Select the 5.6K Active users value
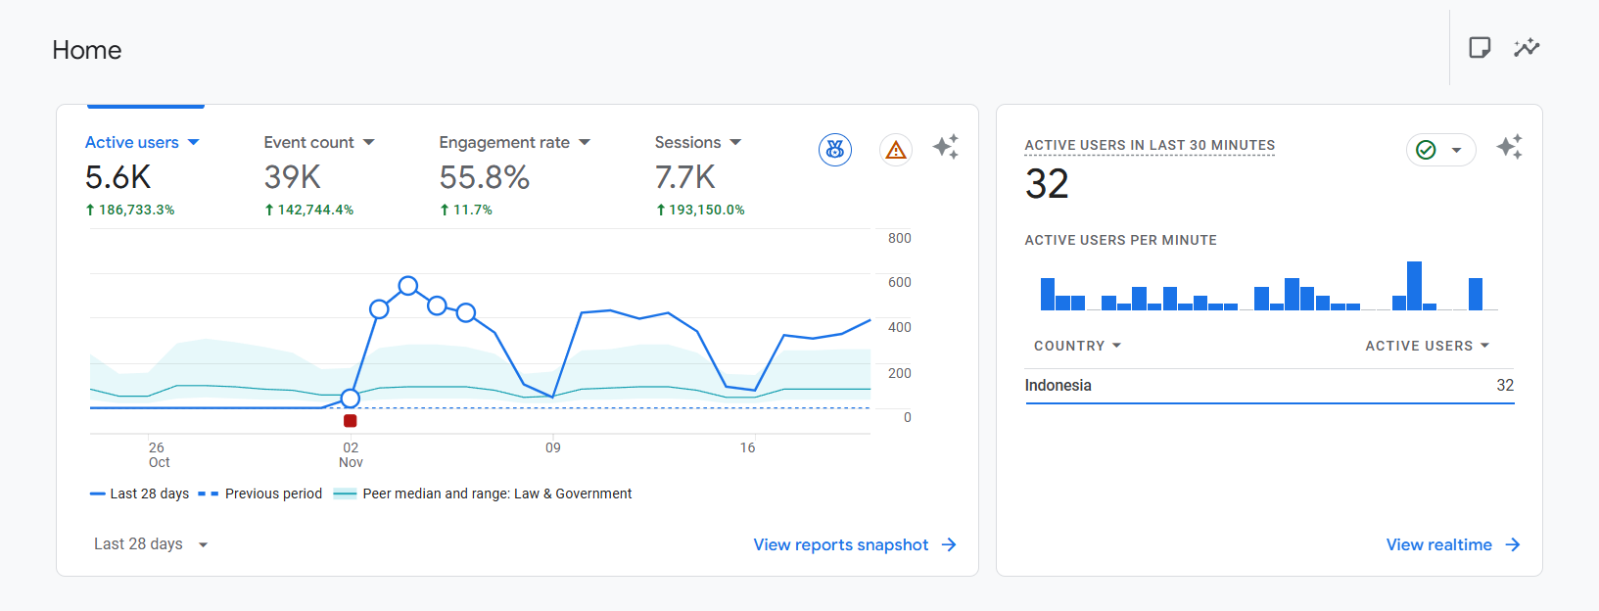This screenshot has width=1599, height=611. pyautogui.click(x=118, y=177)
